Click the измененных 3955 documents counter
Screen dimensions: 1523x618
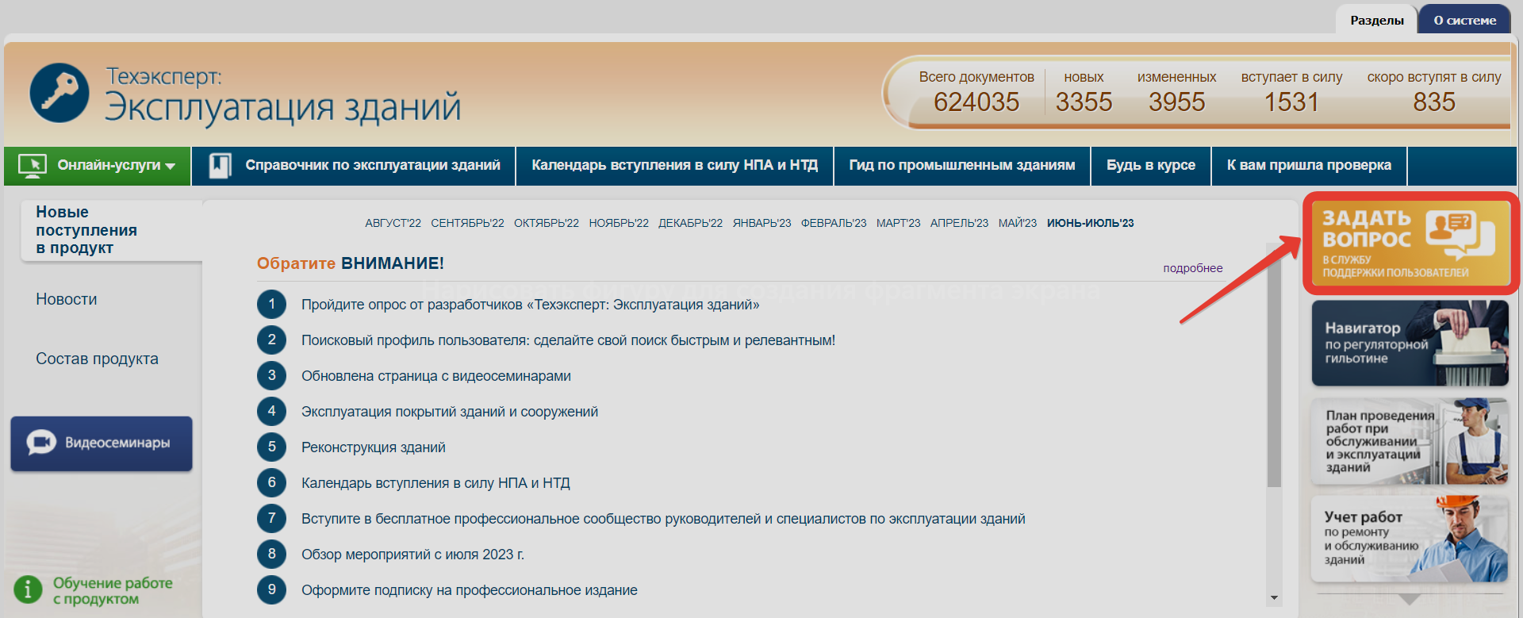pyautogui.click(x=1176, y=92)
